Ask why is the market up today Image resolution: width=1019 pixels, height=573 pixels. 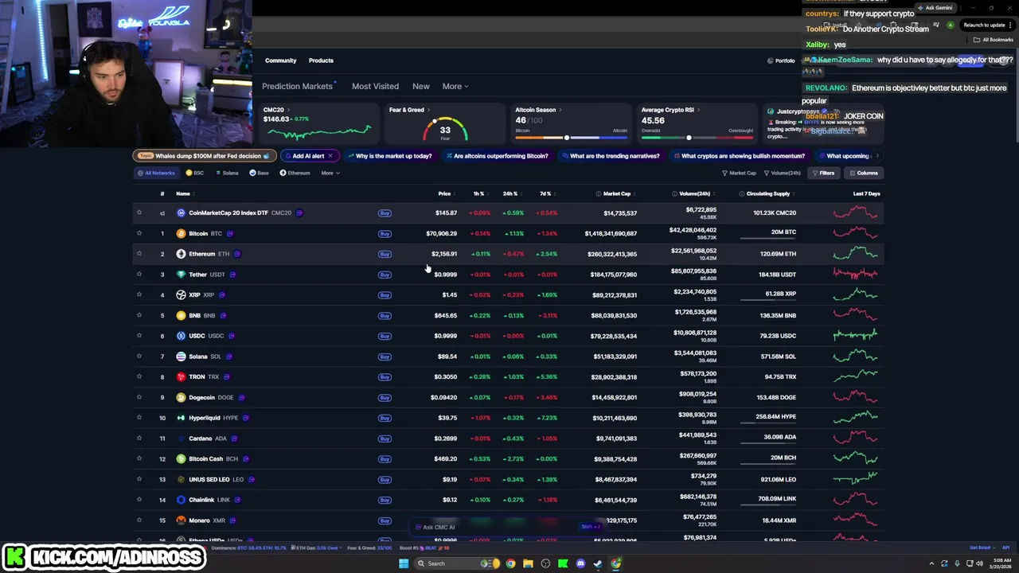coord(390,156)
